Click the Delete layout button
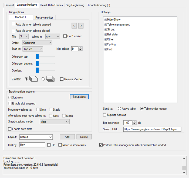 (x=84, y=137)
